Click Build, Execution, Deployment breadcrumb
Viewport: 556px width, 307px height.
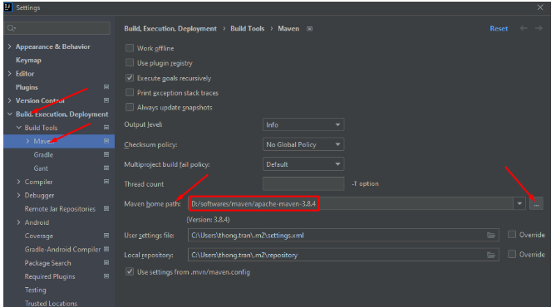click(x=170, y=29)
